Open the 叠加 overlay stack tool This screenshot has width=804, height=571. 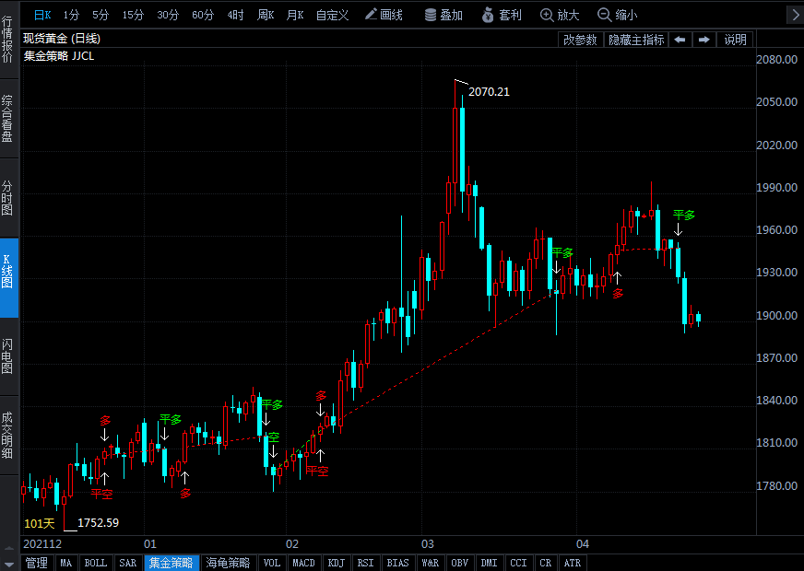[443, 15]
